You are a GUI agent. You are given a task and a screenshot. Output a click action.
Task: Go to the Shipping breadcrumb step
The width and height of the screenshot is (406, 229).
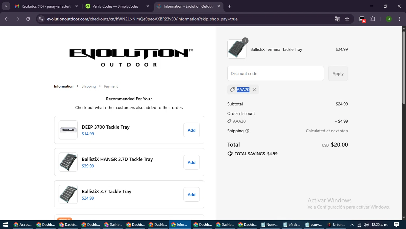click(89, 86)
